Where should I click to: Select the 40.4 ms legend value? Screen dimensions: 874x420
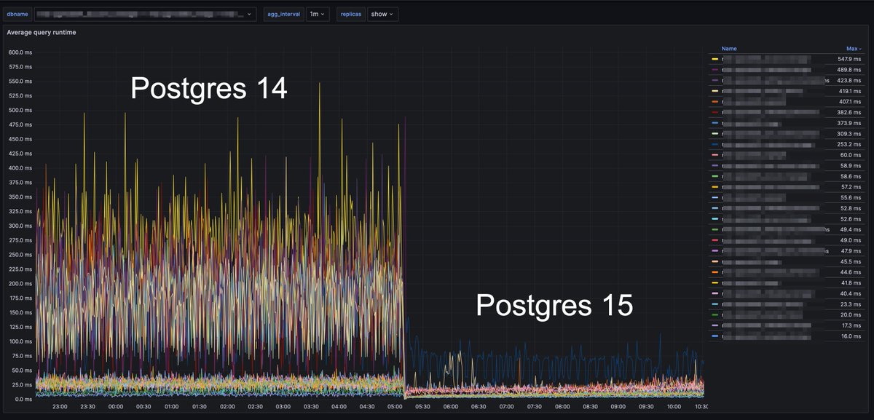pos(852,293)
